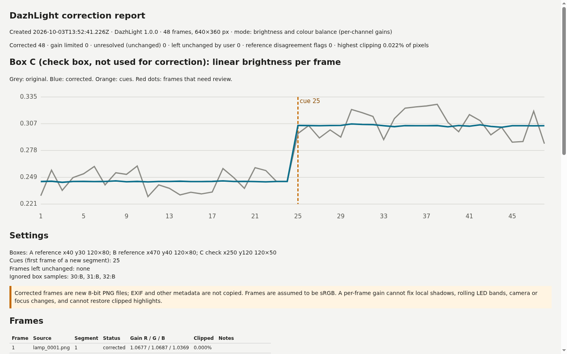567x354 pixels.
Task: Click the "Settings" section heading
Action: (x=29, y=236)
